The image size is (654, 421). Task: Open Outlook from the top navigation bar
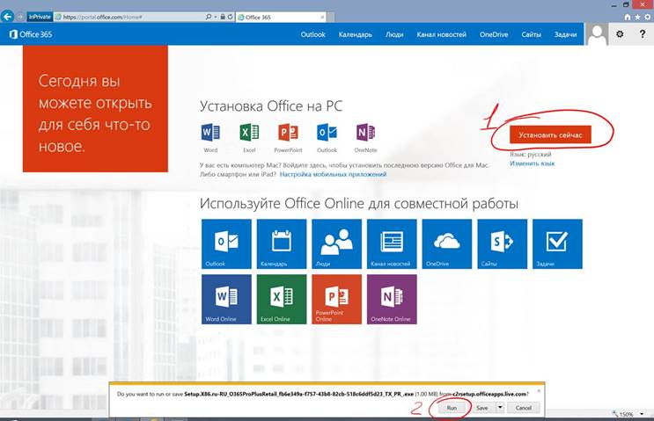click(x=312, y=34)
